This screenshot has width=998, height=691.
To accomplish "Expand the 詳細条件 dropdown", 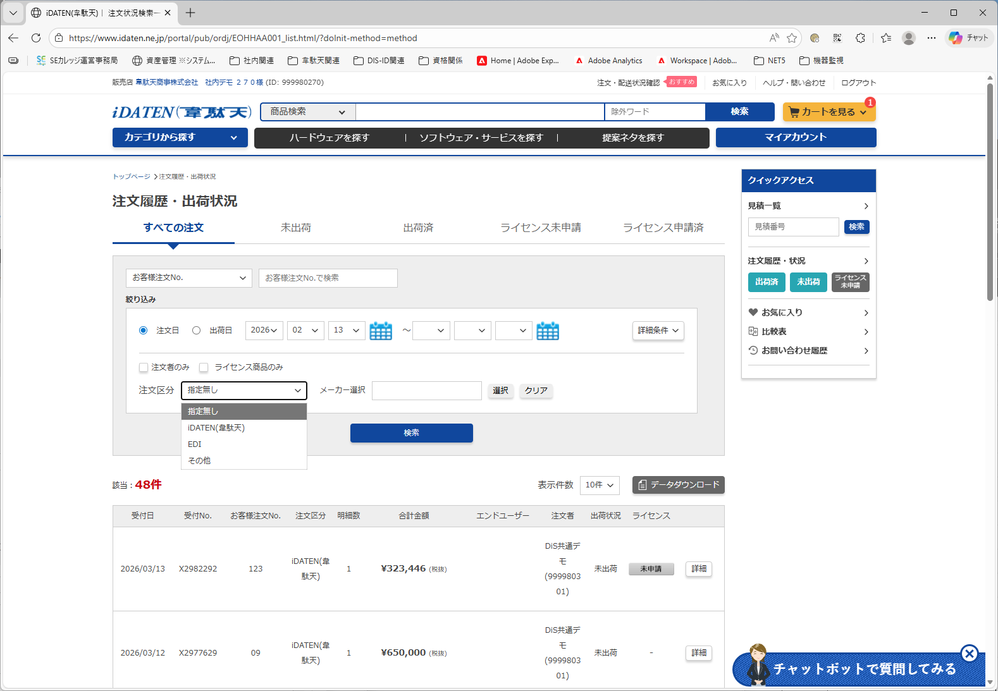I will pyautogui.click(x=658, y=331).
